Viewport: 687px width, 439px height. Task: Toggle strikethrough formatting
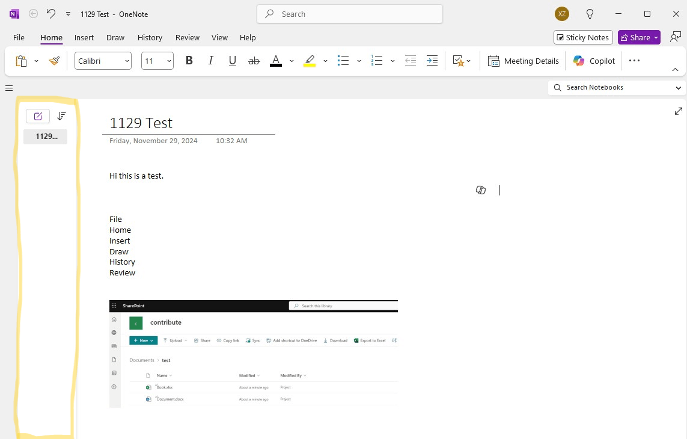(254, 60)
